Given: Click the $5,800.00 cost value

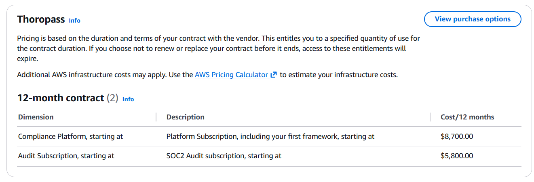Looking at the screenshot, I should tap(457, 156).
